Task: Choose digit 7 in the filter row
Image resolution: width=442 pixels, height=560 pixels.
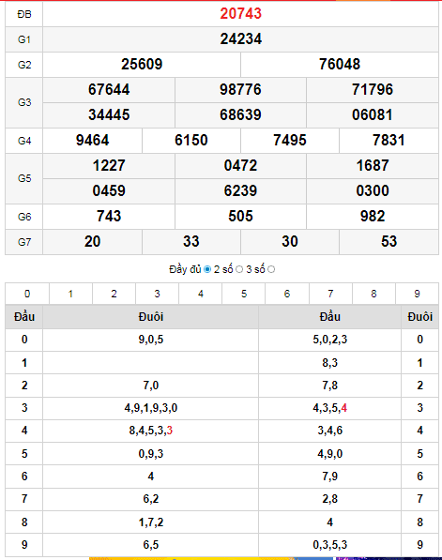Action: pos(330,294)
